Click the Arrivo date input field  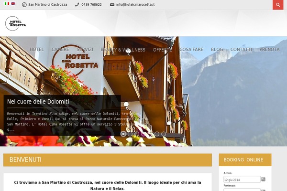pyautogui.click(x=242, y=180)
